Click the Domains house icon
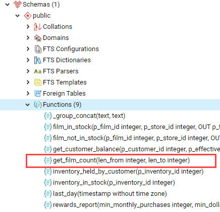Image resolution: width=220 pixels, height=212 pixels. point(38,38)
